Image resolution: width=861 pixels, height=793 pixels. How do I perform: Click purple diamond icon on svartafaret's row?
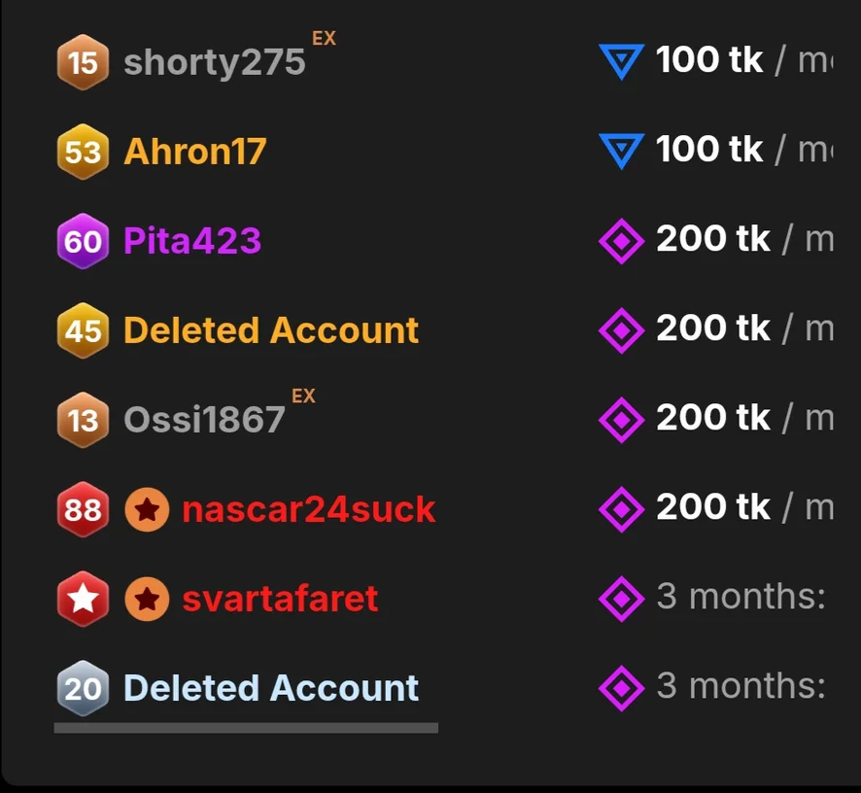pos(621,599)
